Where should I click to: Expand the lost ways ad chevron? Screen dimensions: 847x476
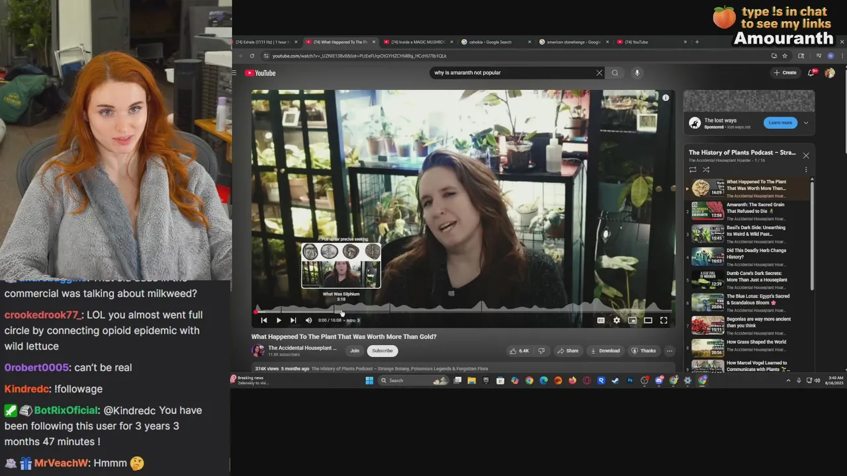click(x=806, y=122)
